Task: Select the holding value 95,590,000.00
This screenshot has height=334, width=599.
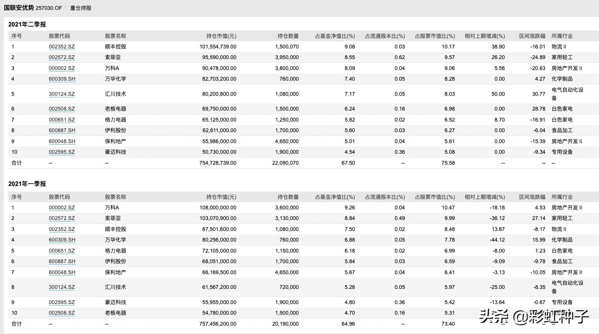Action: coord(219,57)
